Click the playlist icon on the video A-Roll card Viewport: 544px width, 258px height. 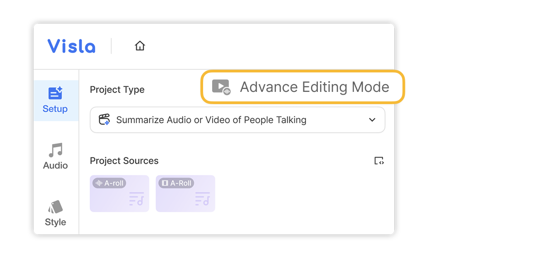pyautogui.click(x=202, y=199)
